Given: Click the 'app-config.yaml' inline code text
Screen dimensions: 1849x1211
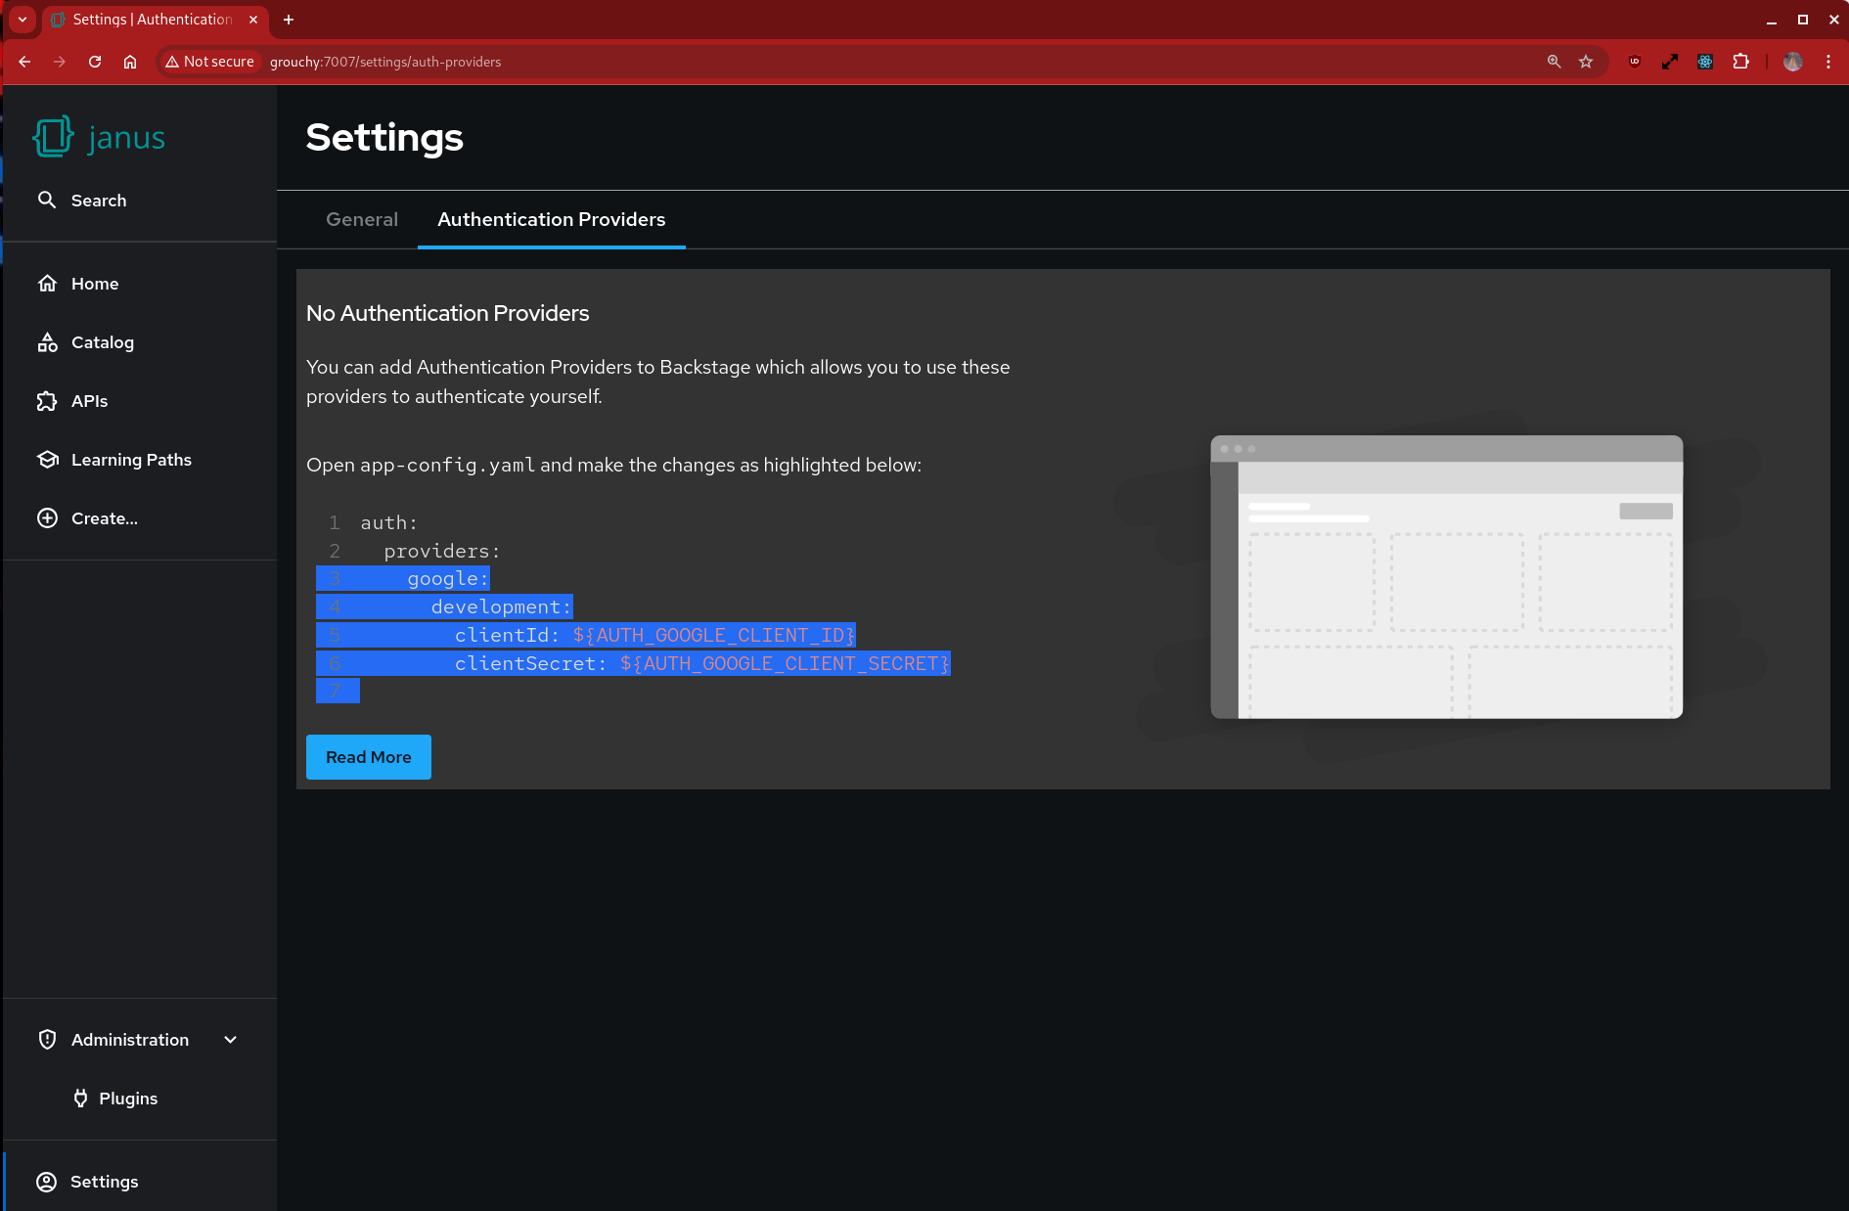Looking at the screenshot, I should tap(448, 466).
